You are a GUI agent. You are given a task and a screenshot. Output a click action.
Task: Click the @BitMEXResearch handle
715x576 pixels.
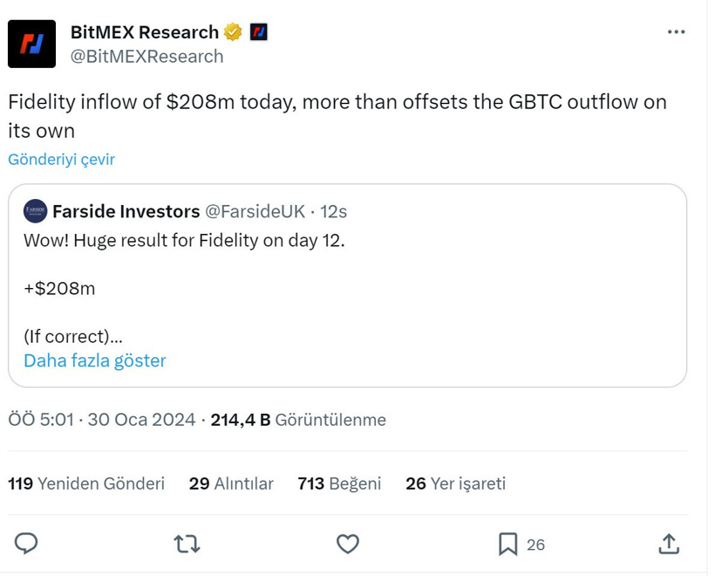[x=146, y=57]
